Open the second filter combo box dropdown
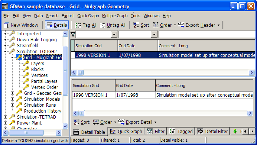The width and height of the screenshot is (257, 145). click(154, 35)
